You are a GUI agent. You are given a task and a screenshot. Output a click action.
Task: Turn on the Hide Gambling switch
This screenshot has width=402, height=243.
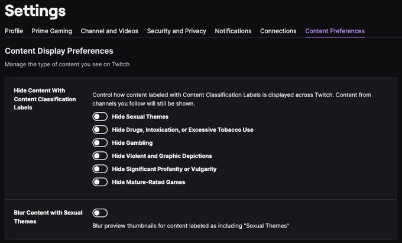pyautogui.click(x=100, y=142)
